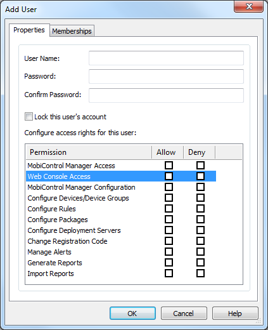Click the Permission column header
This screenshot has height=330, width=268.
pos(89,152)
